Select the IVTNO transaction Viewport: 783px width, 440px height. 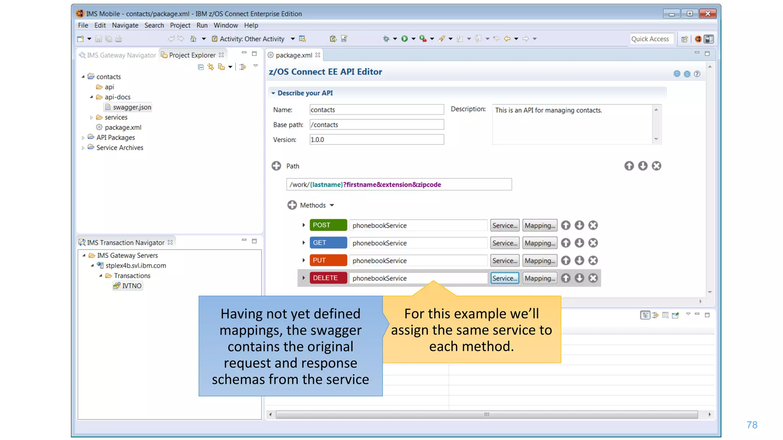coord(128,286)
